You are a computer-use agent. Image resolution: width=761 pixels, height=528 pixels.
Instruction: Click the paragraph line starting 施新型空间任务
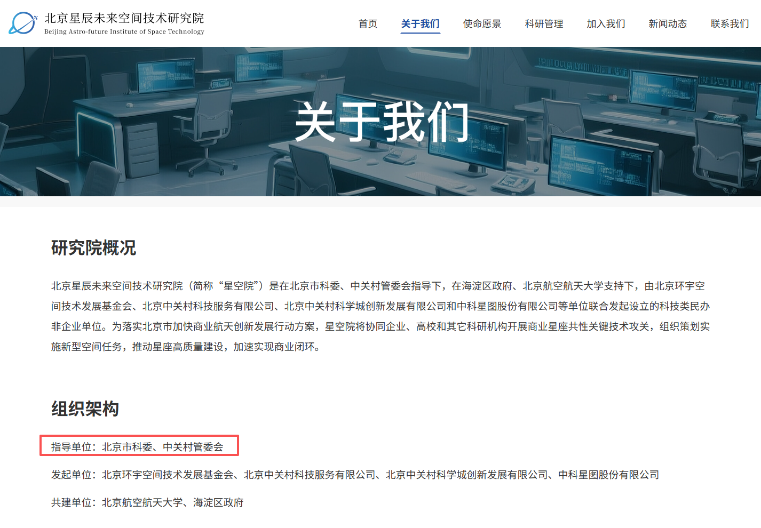[x=187, y=347]
